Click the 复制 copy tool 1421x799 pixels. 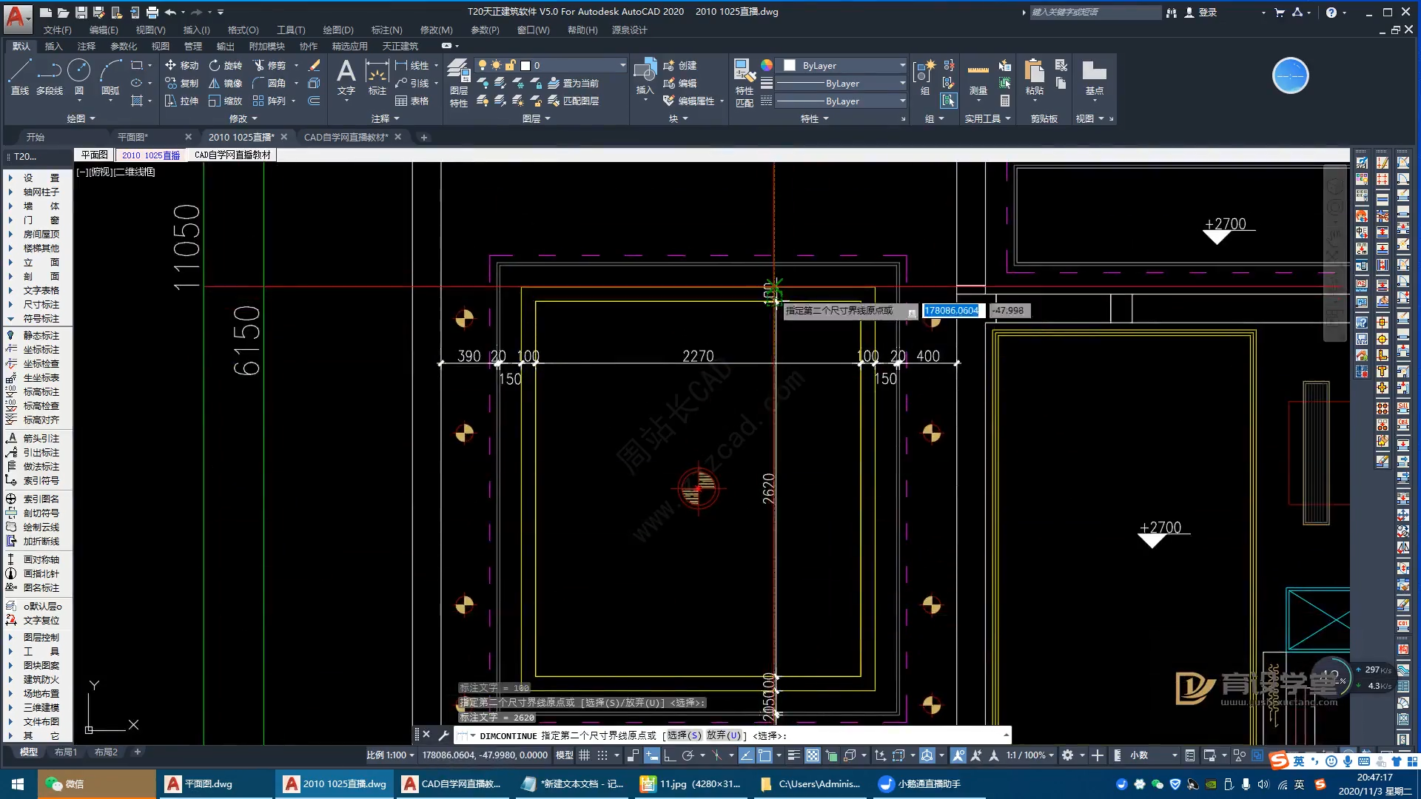point(182,83)
